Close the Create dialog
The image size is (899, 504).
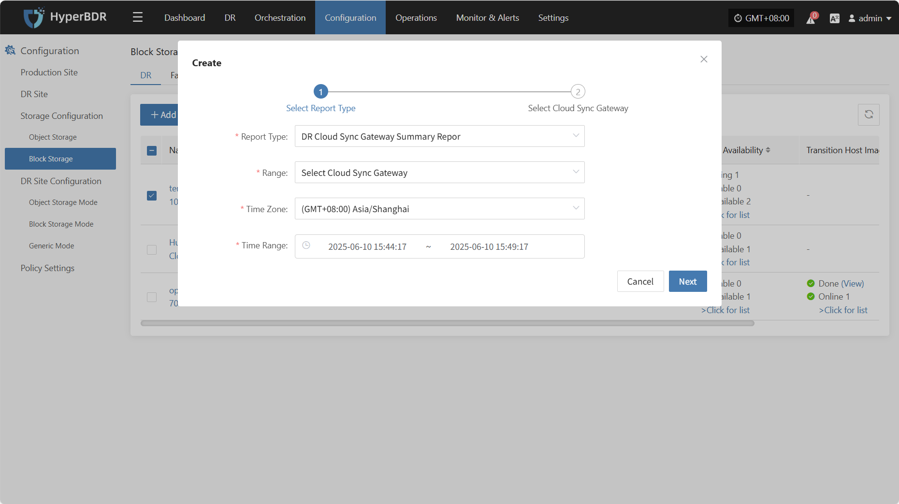704,59
